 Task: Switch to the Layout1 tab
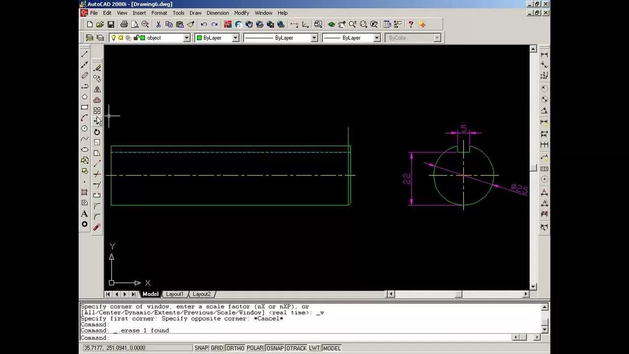[174, 294]
